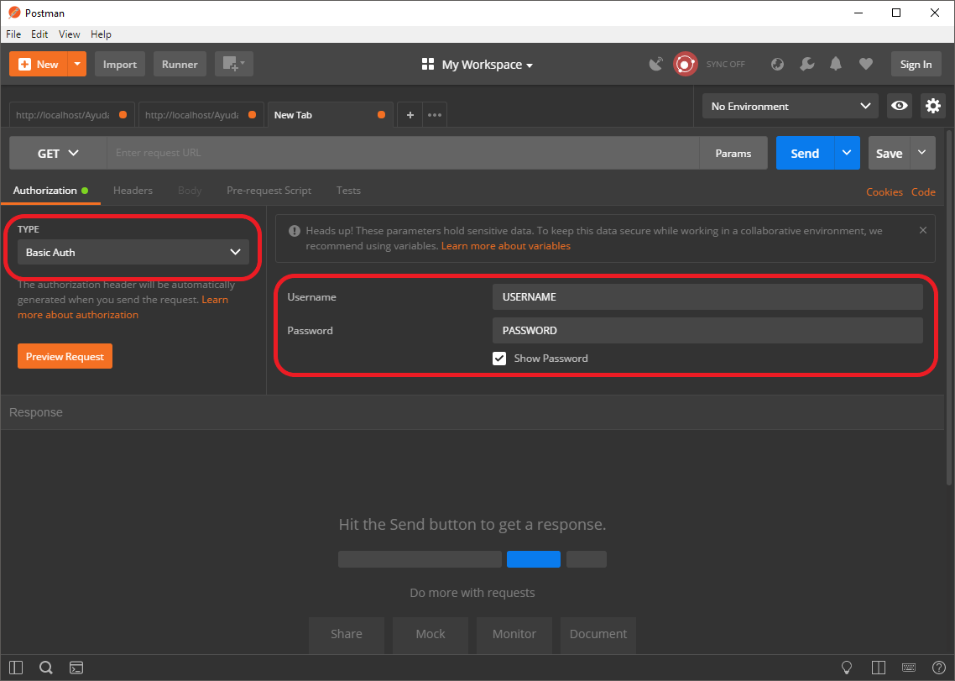Click the Monitor button
955x681 pixels.
point(514,634)
